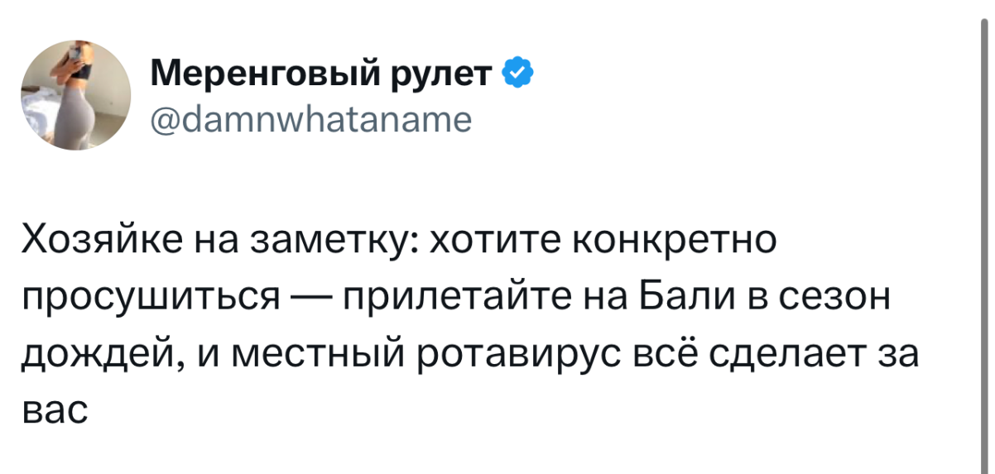Click the @damnwhataname handle

(311, 120)
